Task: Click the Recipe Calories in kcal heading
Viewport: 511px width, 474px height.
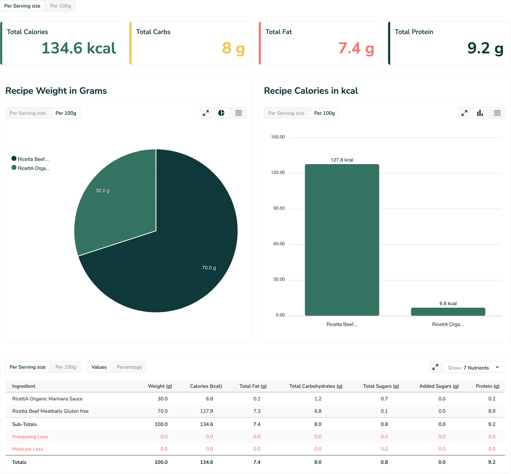Action: (311, 91)
